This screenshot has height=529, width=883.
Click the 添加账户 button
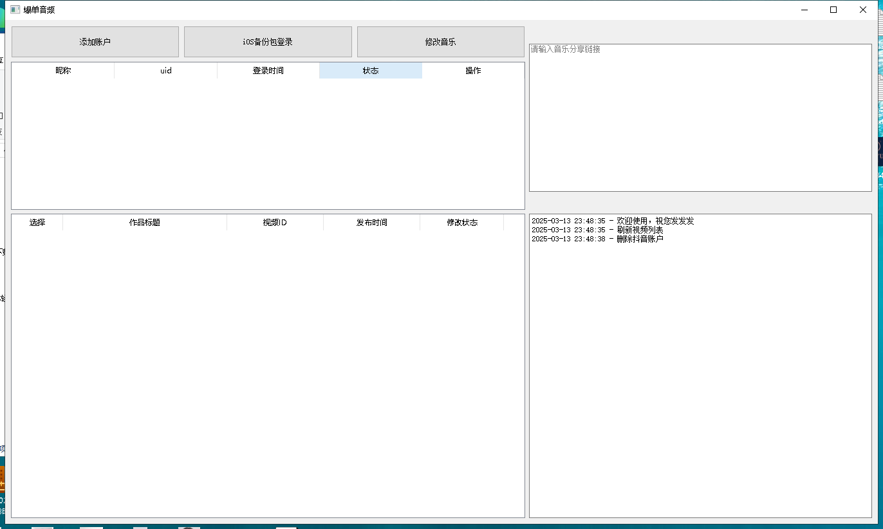pos(95,42)
